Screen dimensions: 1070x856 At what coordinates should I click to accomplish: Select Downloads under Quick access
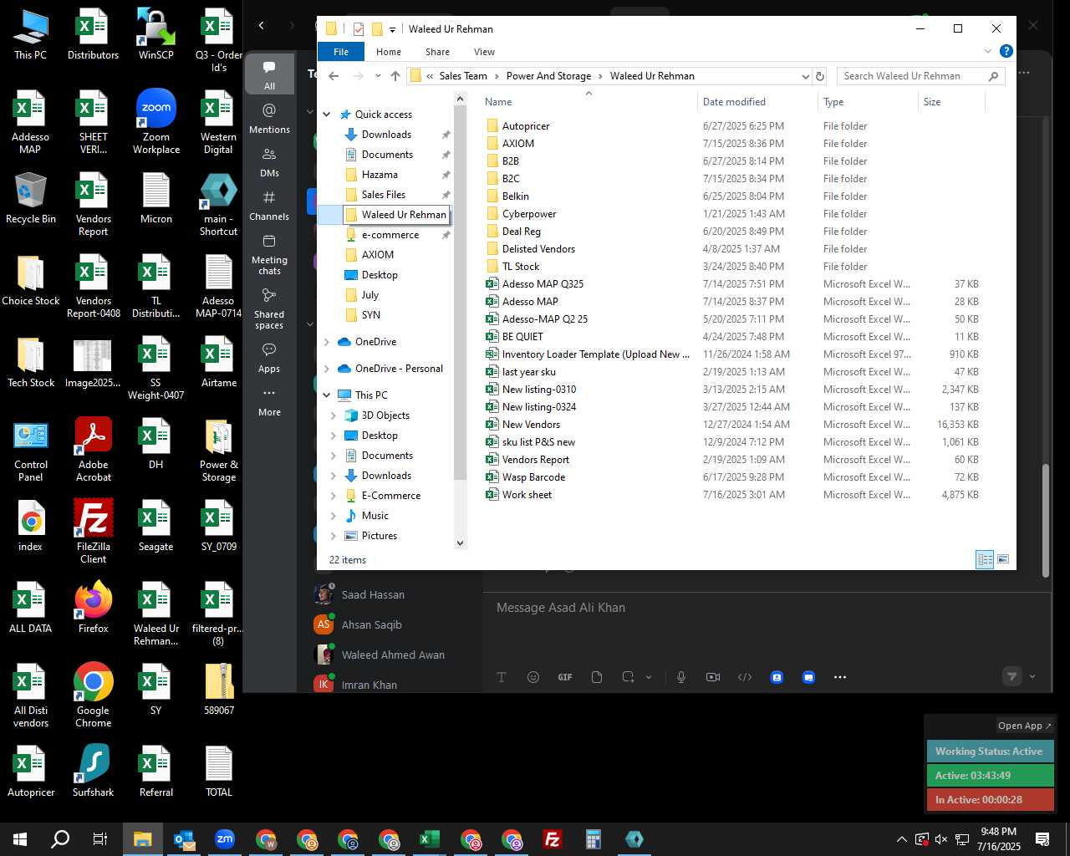coord(386,135)
